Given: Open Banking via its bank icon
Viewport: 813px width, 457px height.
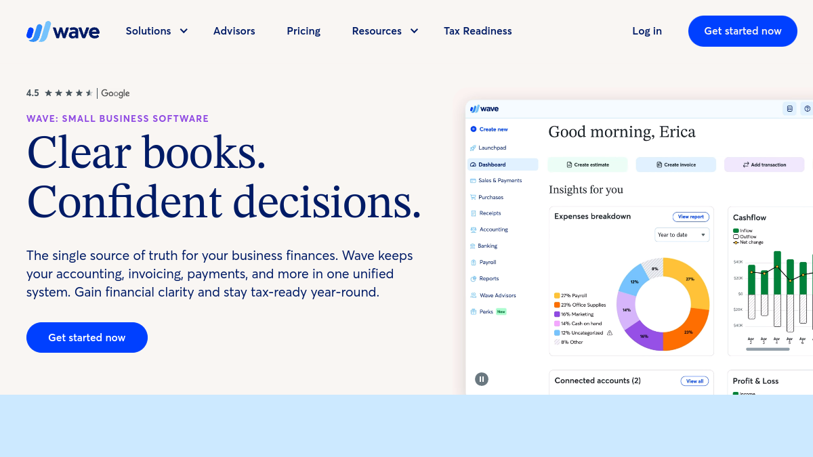Looking at the screenshot, I should pos(473,246).
